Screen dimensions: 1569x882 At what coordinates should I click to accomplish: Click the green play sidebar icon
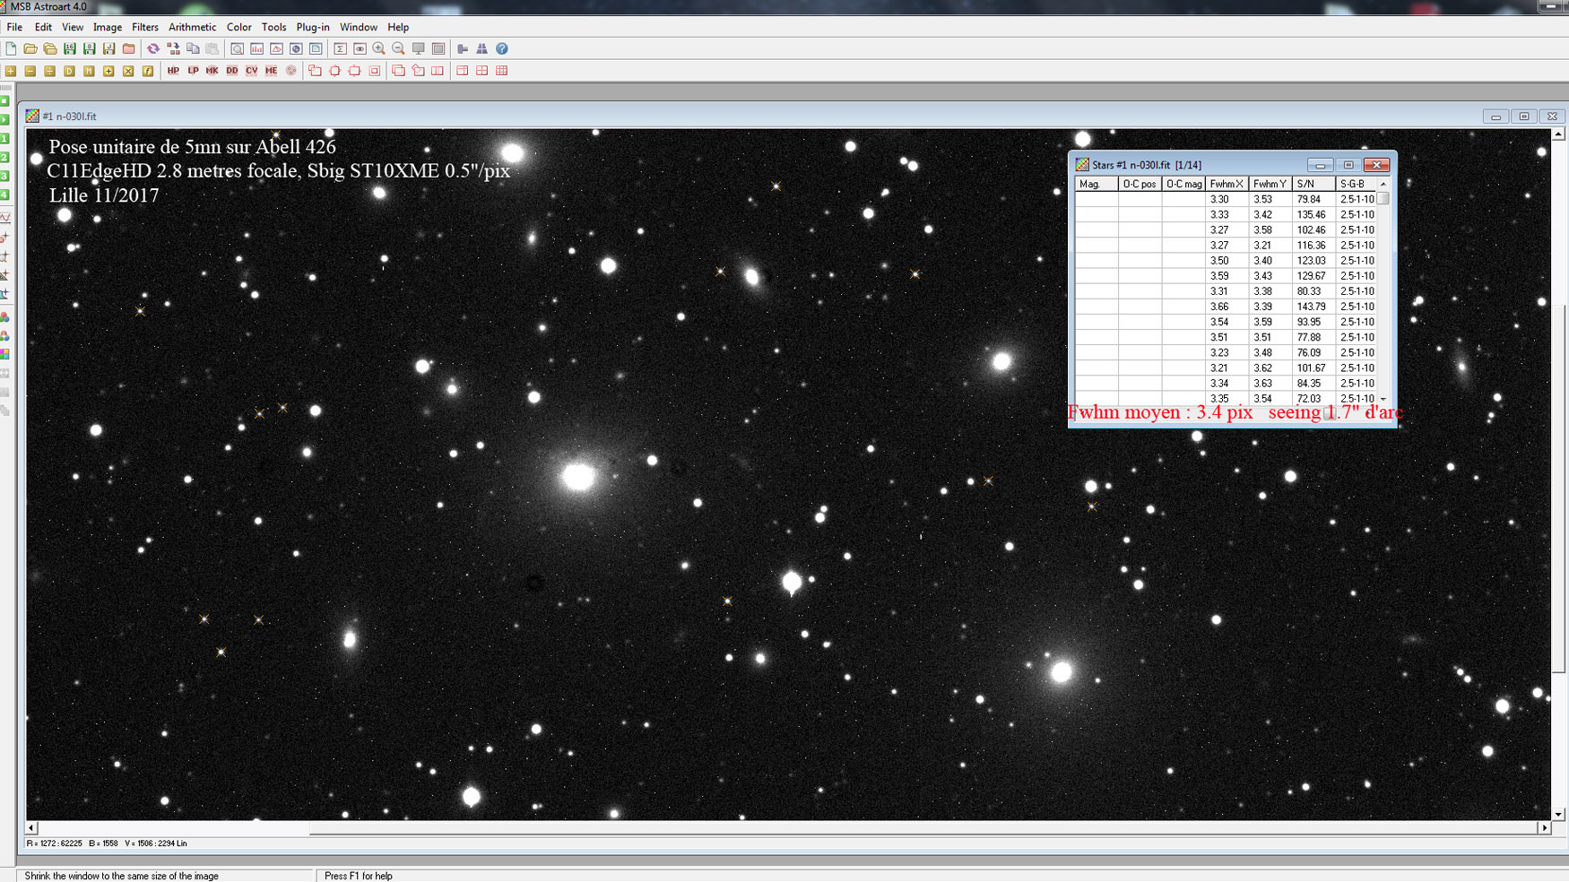[4, 120]
